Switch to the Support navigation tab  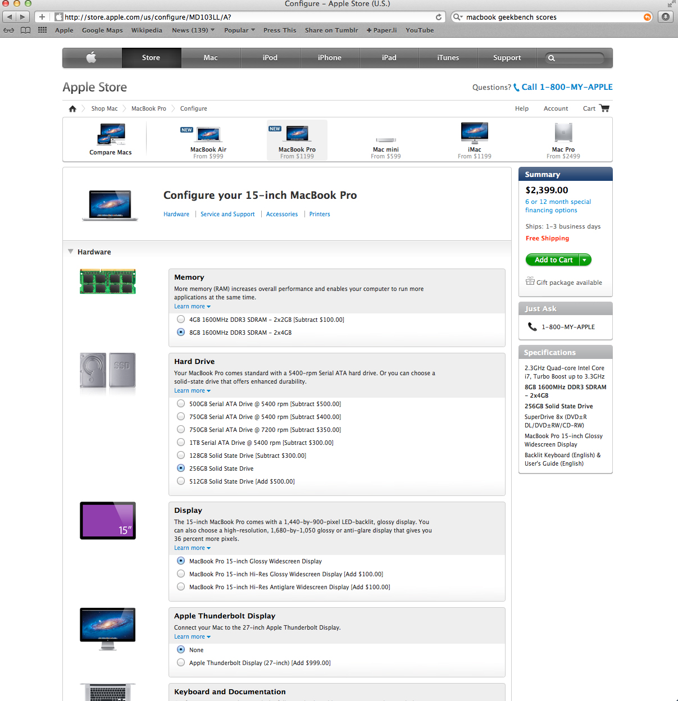[507, 57]
